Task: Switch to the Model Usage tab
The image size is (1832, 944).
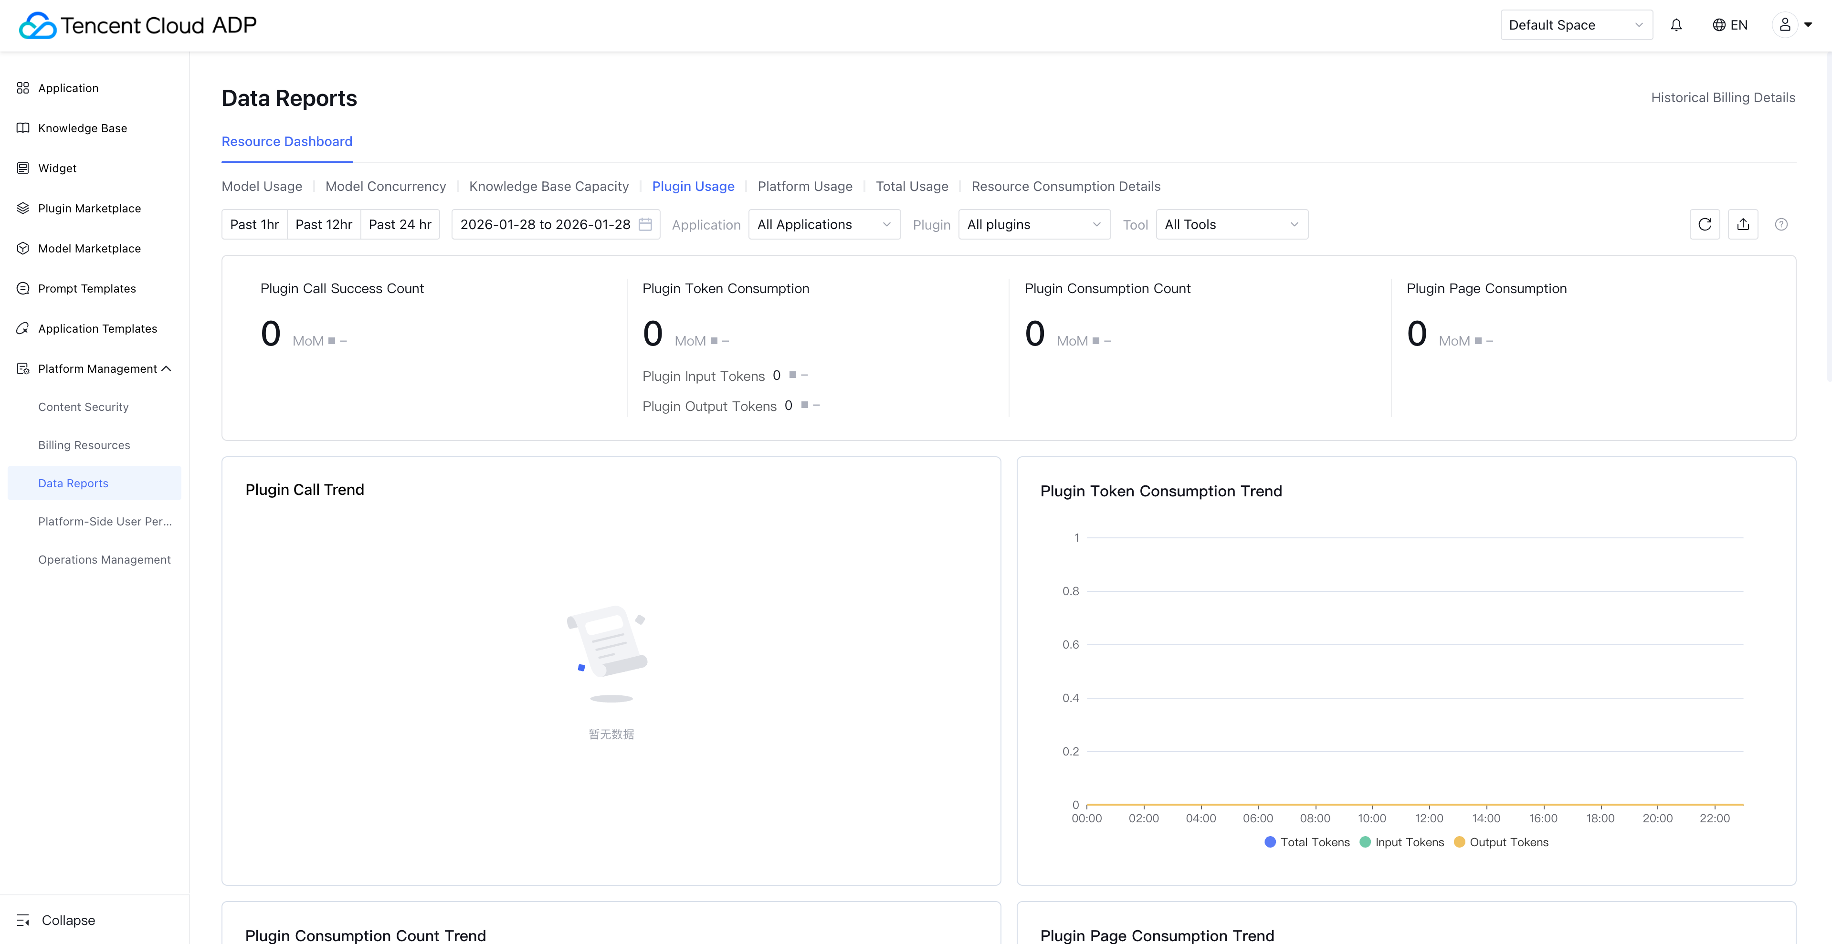Action: 262,186
